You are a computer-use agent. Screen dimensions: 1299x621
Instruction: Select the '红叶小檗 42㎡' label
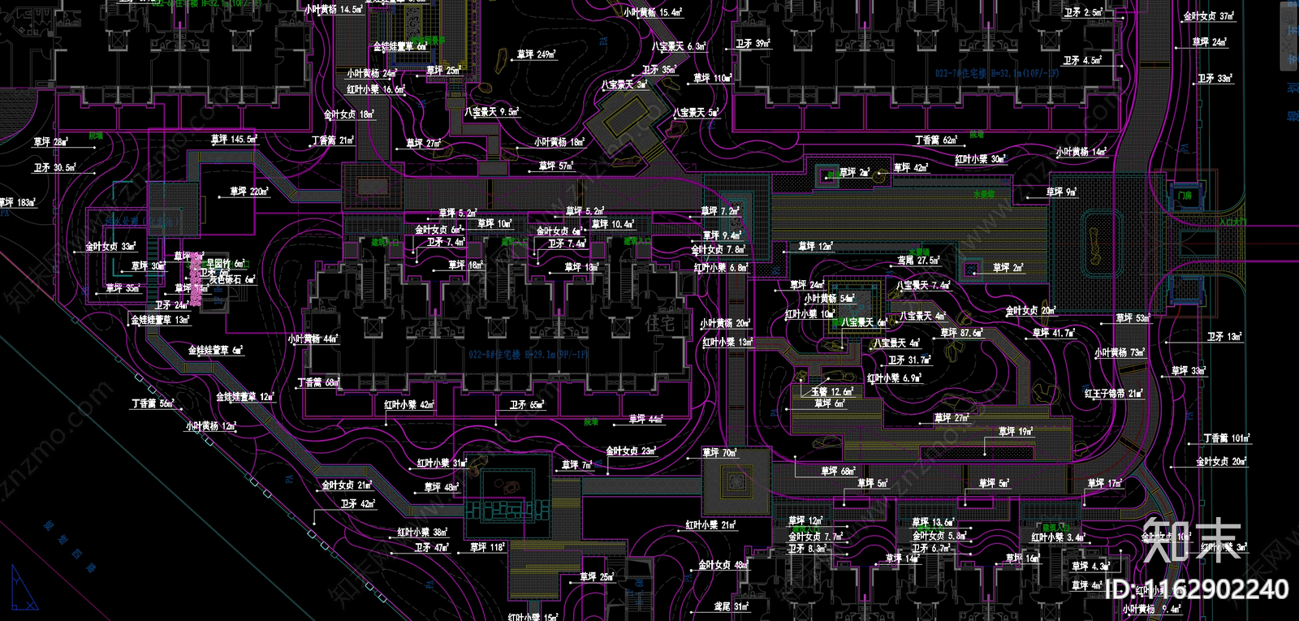(410, 404)
